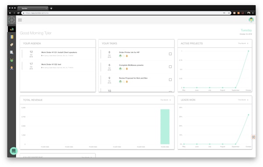Click the ACTIVE PROJECTS header
This screenshot has width=263, height=167.
[x=192, y=43]
